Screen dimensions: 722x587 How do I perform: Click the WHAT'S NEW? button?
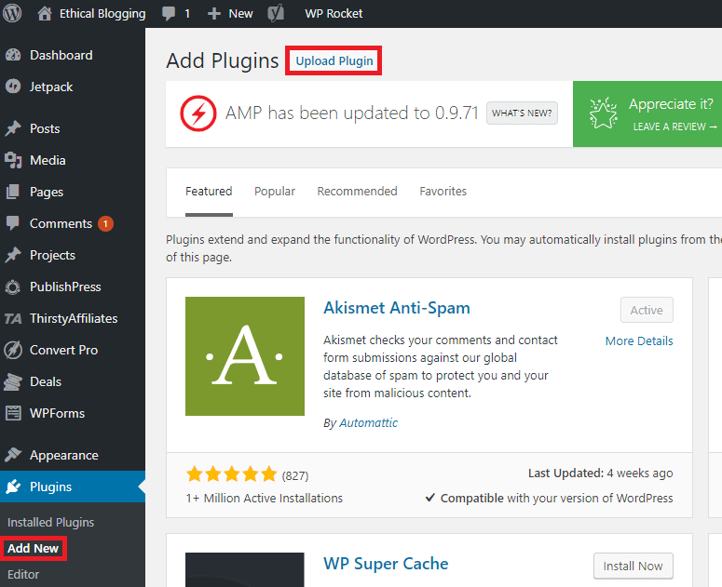522,113
